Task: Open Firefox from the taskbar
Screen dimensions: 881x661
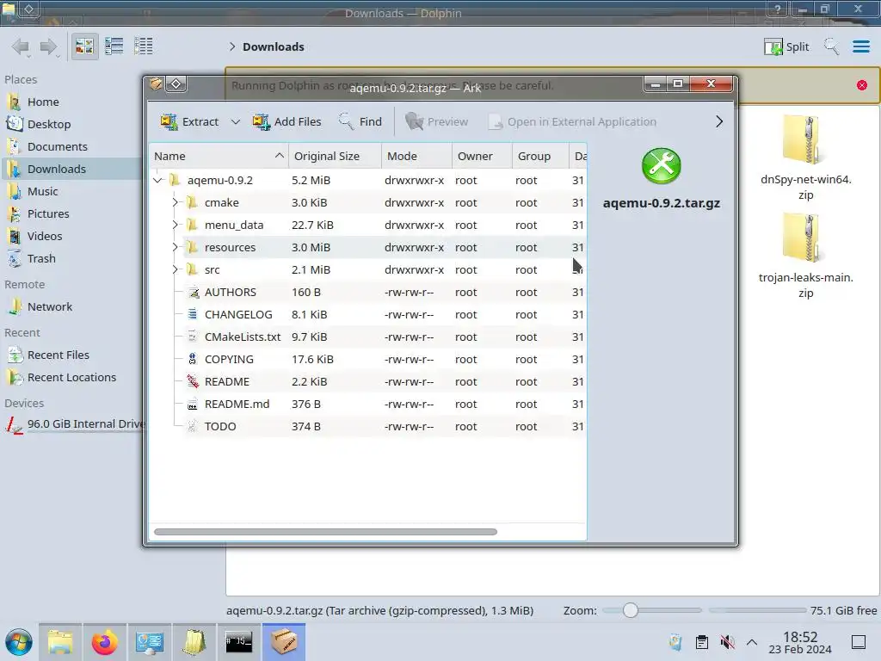Action: coord(104,642)
